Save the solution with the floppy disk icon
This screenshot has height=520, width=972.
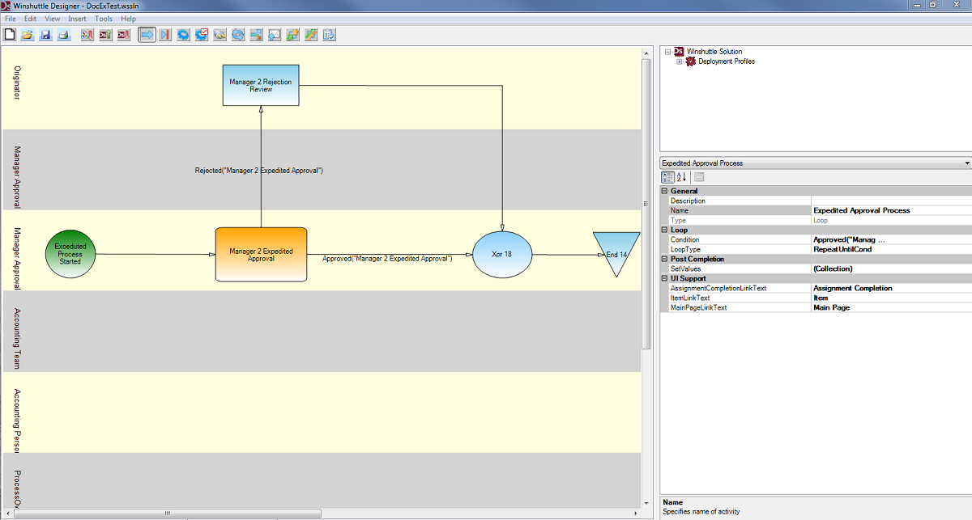(x=45, y=35)
